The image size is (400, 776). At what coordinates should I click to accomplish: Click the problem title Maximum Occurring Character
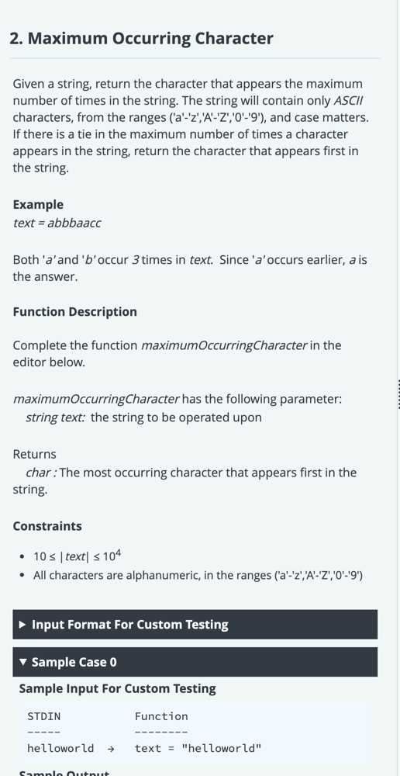point(141,39)
